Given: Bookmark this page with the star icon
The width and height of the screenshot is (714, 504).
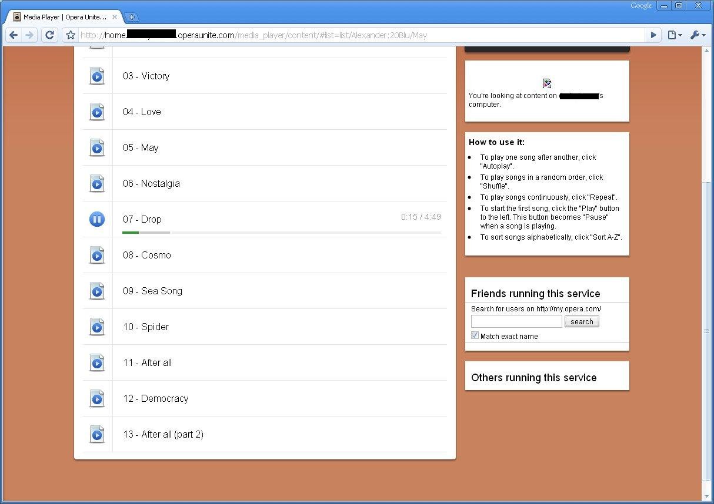Looking at the screenshot, I should coord(71,35).
